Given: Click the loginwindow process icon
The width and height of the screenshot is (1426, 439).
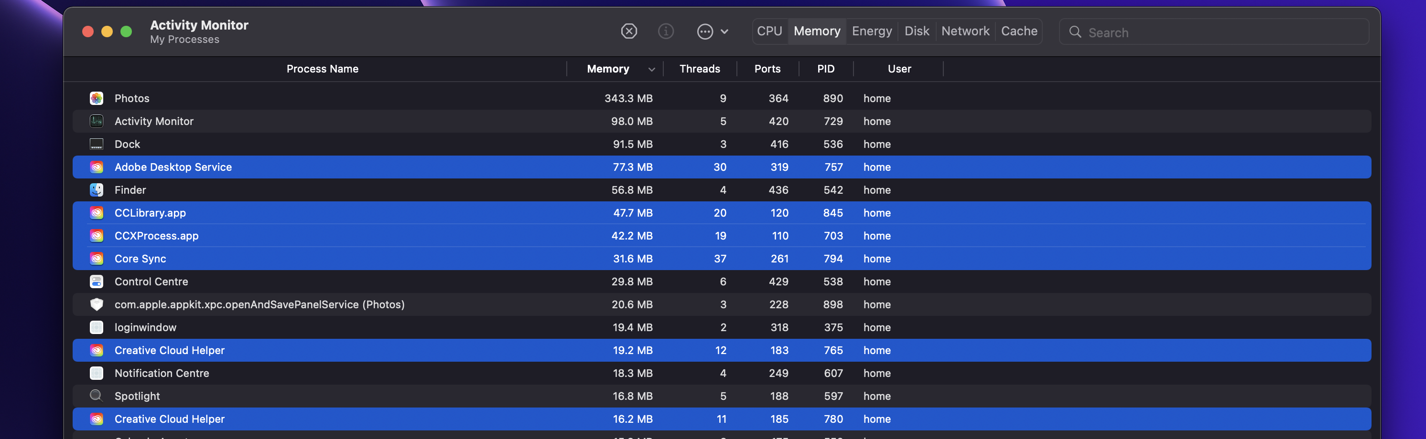Looking at the screenshot, I should pyautogui.click(x=97, y=328).
